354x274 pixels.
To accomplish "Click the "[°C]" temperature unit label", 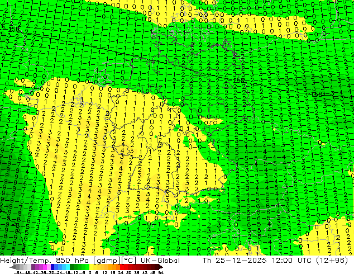I will point(129,261).
